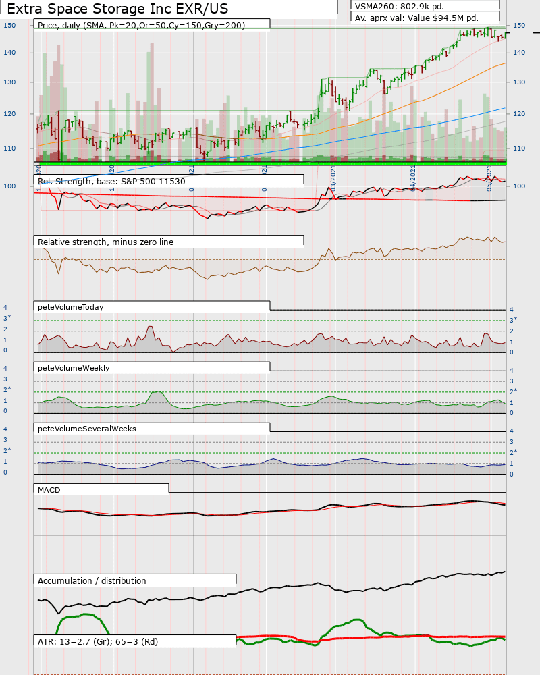This screenshot has height=675, width=540.
Task: Click the 'peteVolumeToday' panel label
Action: [x=71, y=307]
